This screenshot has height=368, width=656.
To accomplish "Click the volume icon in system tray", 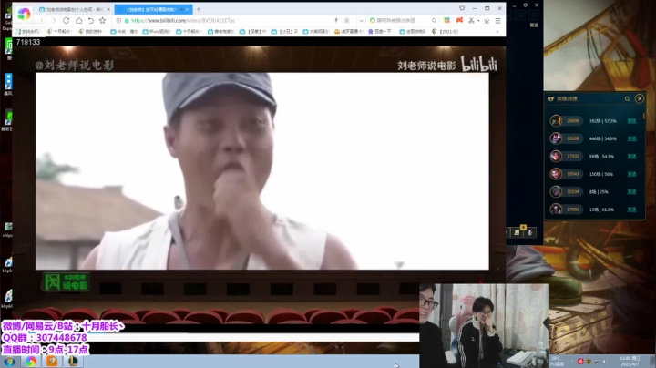I will point(605,362).
